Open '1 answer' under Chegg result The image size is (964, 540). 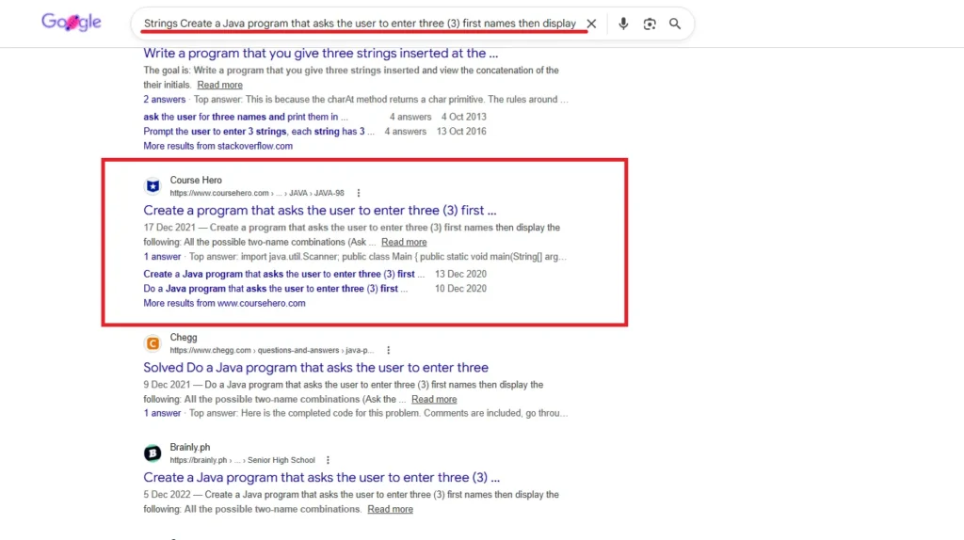[162, 413]
